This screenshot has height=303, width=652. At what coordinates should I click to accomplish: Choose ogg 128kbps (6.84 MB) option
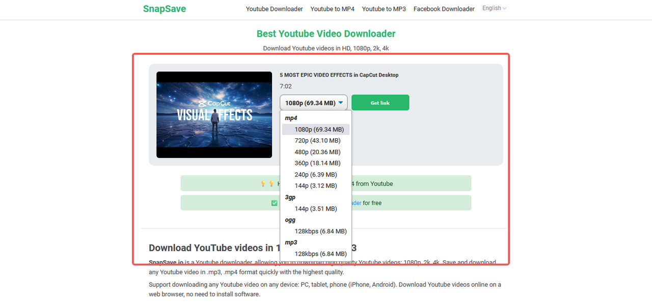tap(316, 231)
